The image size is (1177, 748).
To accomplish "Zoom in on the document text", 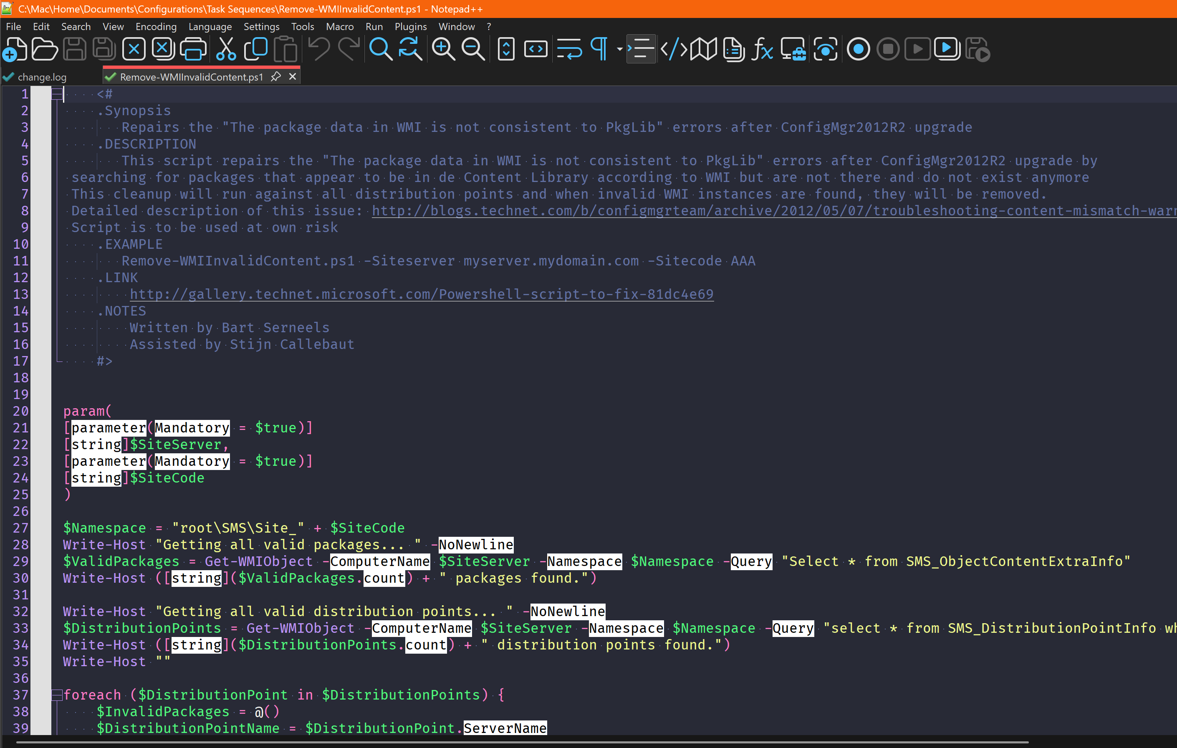I will click(x=443, y=49).
